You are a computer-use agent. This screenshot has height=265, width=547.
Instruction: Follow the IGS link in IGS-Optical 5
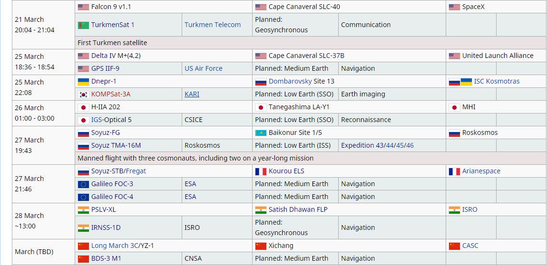[97, 120]
